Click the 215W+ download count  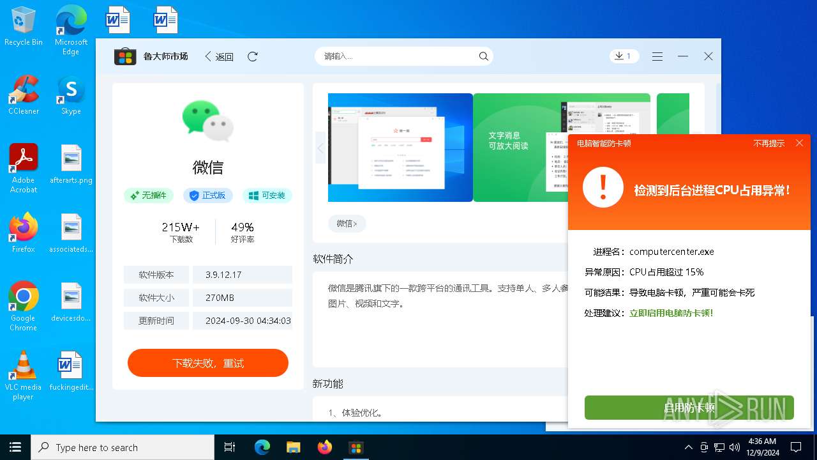[x=181, y=227]
